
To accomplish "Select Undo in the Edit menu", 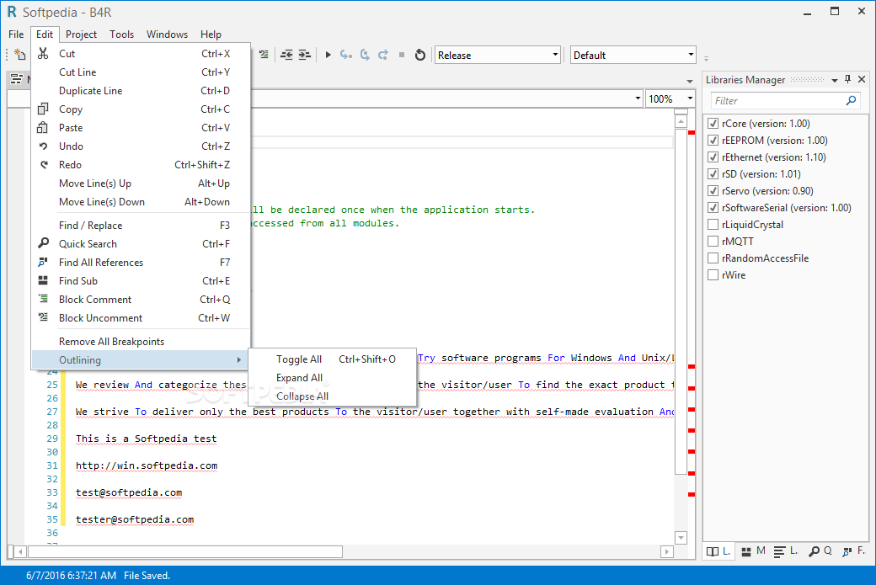I will coord(141,146).
